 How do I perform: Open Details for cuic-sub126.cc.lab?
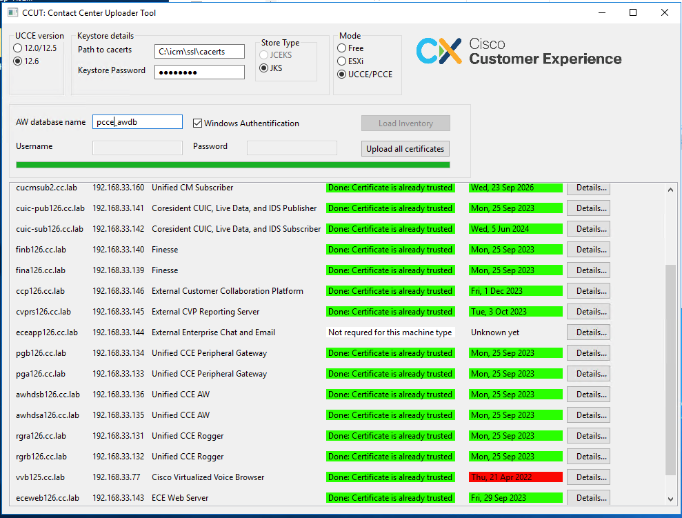coord(588,229)
